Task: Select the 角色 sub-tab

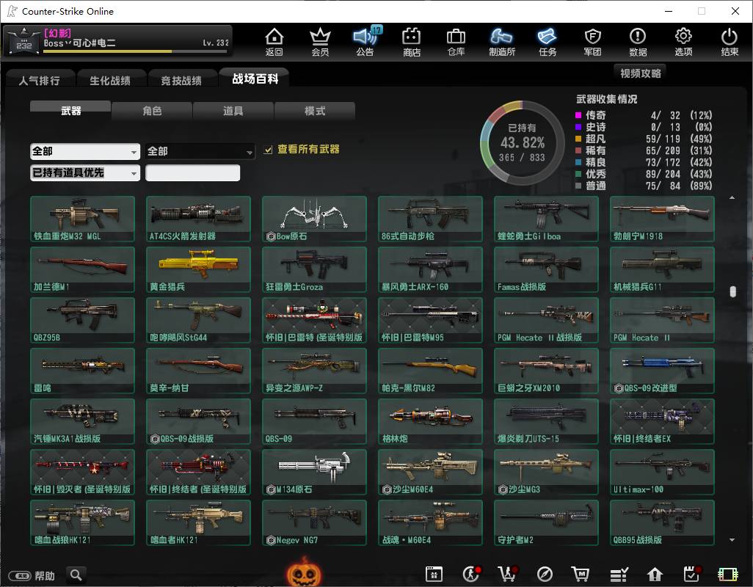Action: coord(152,111)
